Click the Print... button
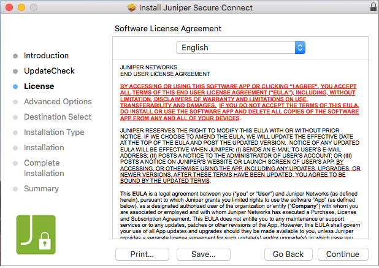The width and height of the screenshot is (379, 268). [x=142, y=254]
